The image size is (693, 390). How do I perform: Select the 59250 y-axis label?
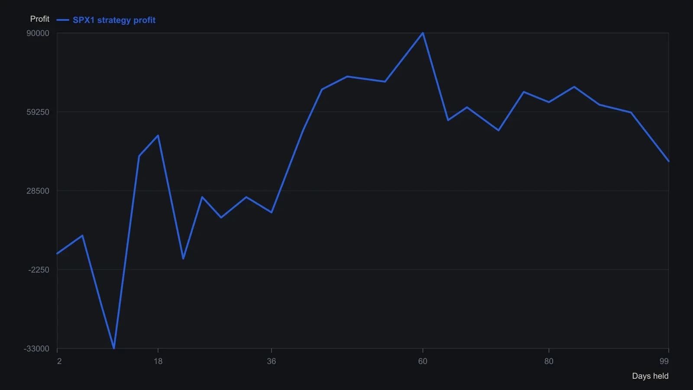(38, 112)
